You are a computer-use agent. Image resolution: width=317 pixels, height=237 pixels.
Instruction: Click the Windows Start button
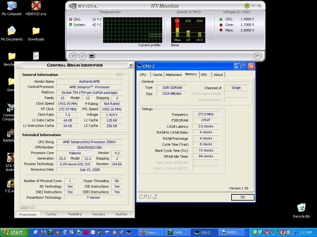pyautogui.click(x=13, y=232)
